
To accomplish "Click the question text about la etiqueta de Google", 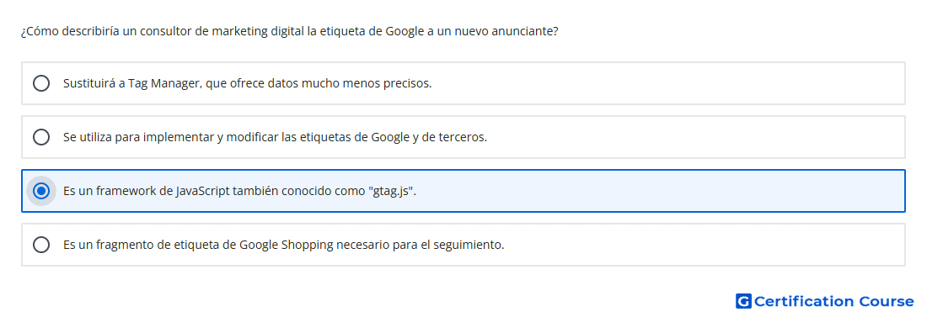I will pos(290,31).
